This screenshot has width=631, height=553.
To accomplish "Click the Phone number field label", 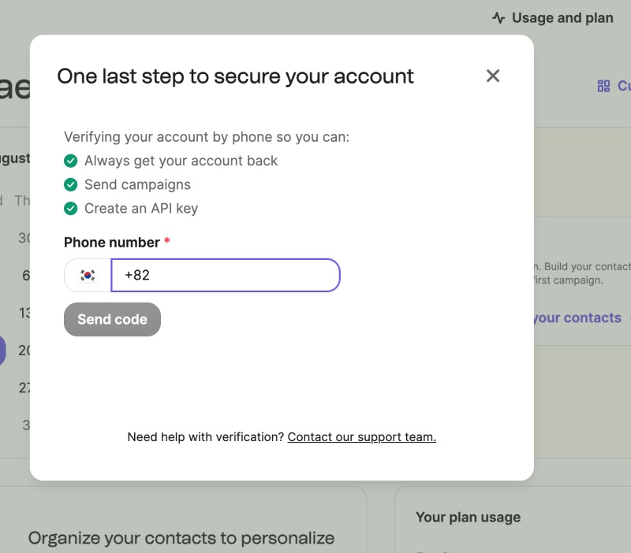I will point(112,243).
